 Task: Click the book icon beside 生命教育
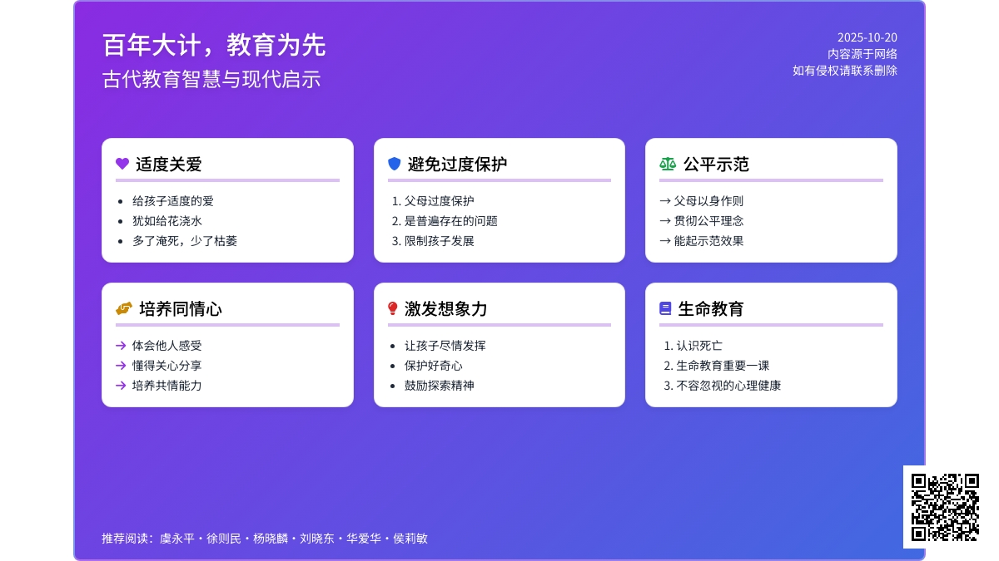click(665, 308)
